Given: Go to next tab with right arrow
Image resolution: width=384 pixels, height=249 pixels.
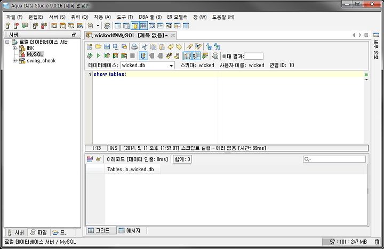Looking at the screenshot, I should (x=360, y=35).
